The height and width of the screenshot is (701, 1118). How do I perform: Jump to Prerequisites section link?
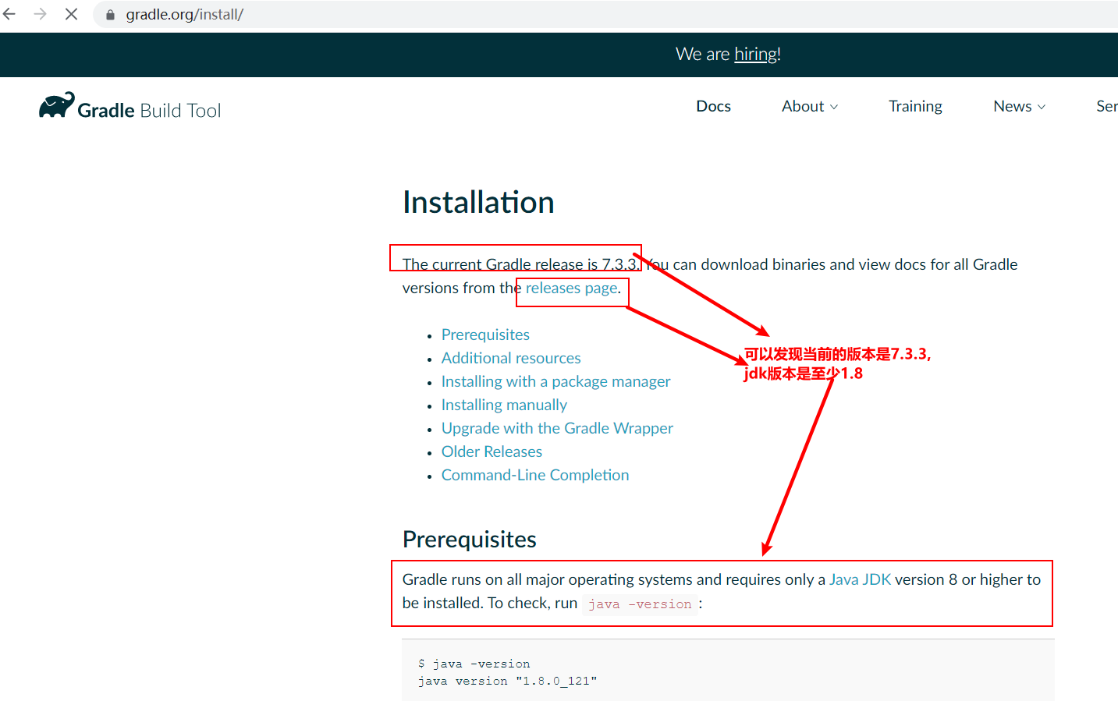tap(485, 335)
